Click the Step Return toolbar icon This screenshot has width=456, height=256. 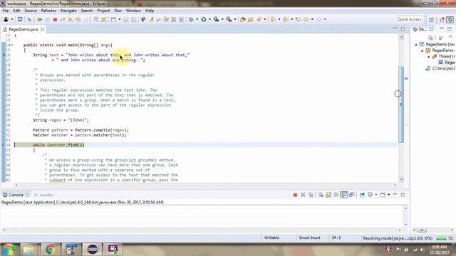(86, 19)
